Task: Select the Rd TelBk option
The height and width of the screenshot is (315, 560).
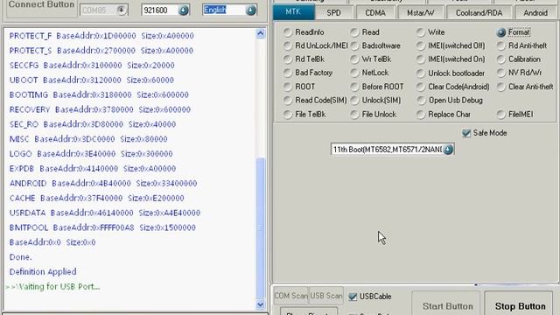Action: click(x=288, y=59)
